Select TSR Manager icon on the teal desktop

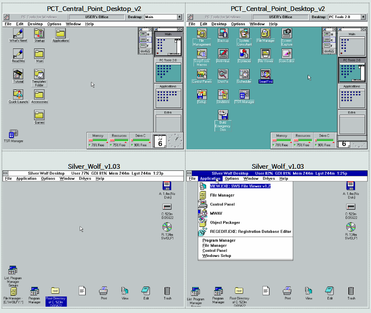tap(244, 97)
